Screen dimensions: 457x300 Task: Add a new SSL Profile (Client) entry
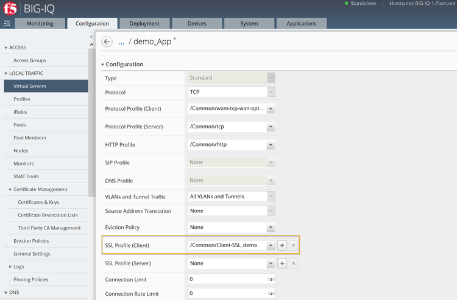tap(282, 245)
